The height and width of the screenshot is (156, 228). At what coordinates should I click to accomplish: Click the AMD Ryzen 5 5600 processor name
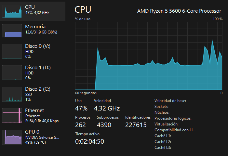click(x=179, y=11)
